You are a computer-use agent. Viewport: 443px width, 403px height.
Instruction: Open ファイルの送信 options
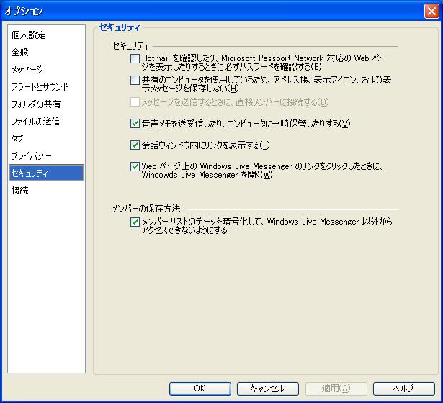pos(35,122)
